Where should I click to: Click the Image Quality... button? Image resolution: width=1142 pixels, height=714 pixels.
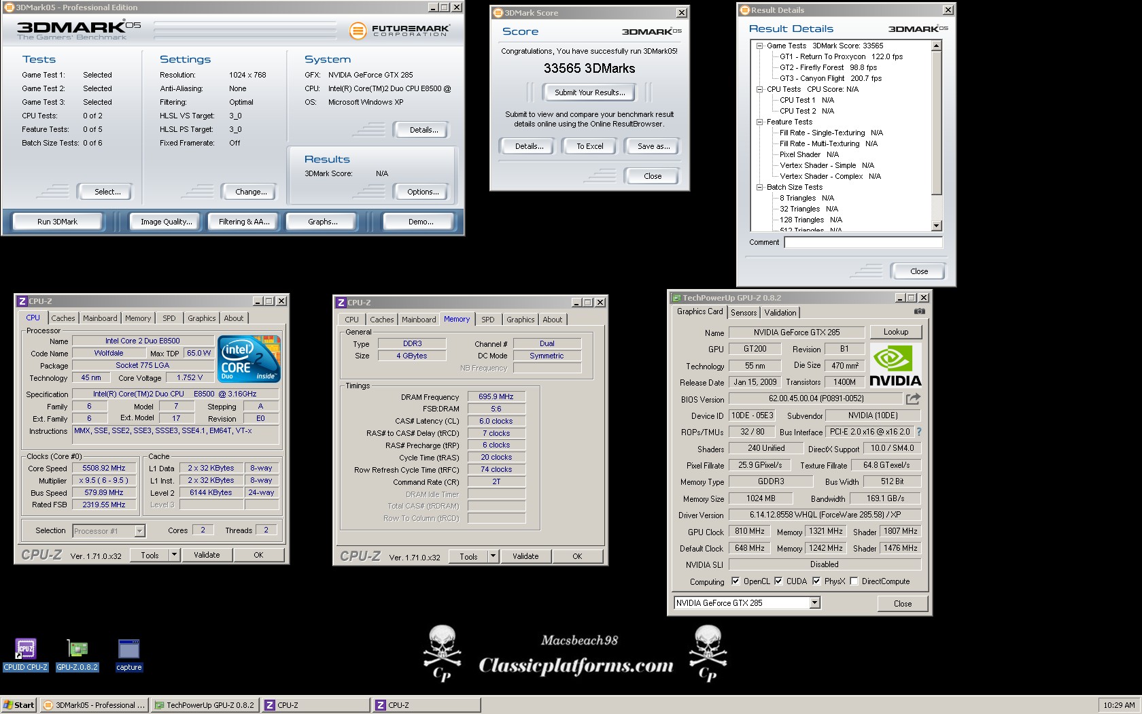click(x=166, y=222)
